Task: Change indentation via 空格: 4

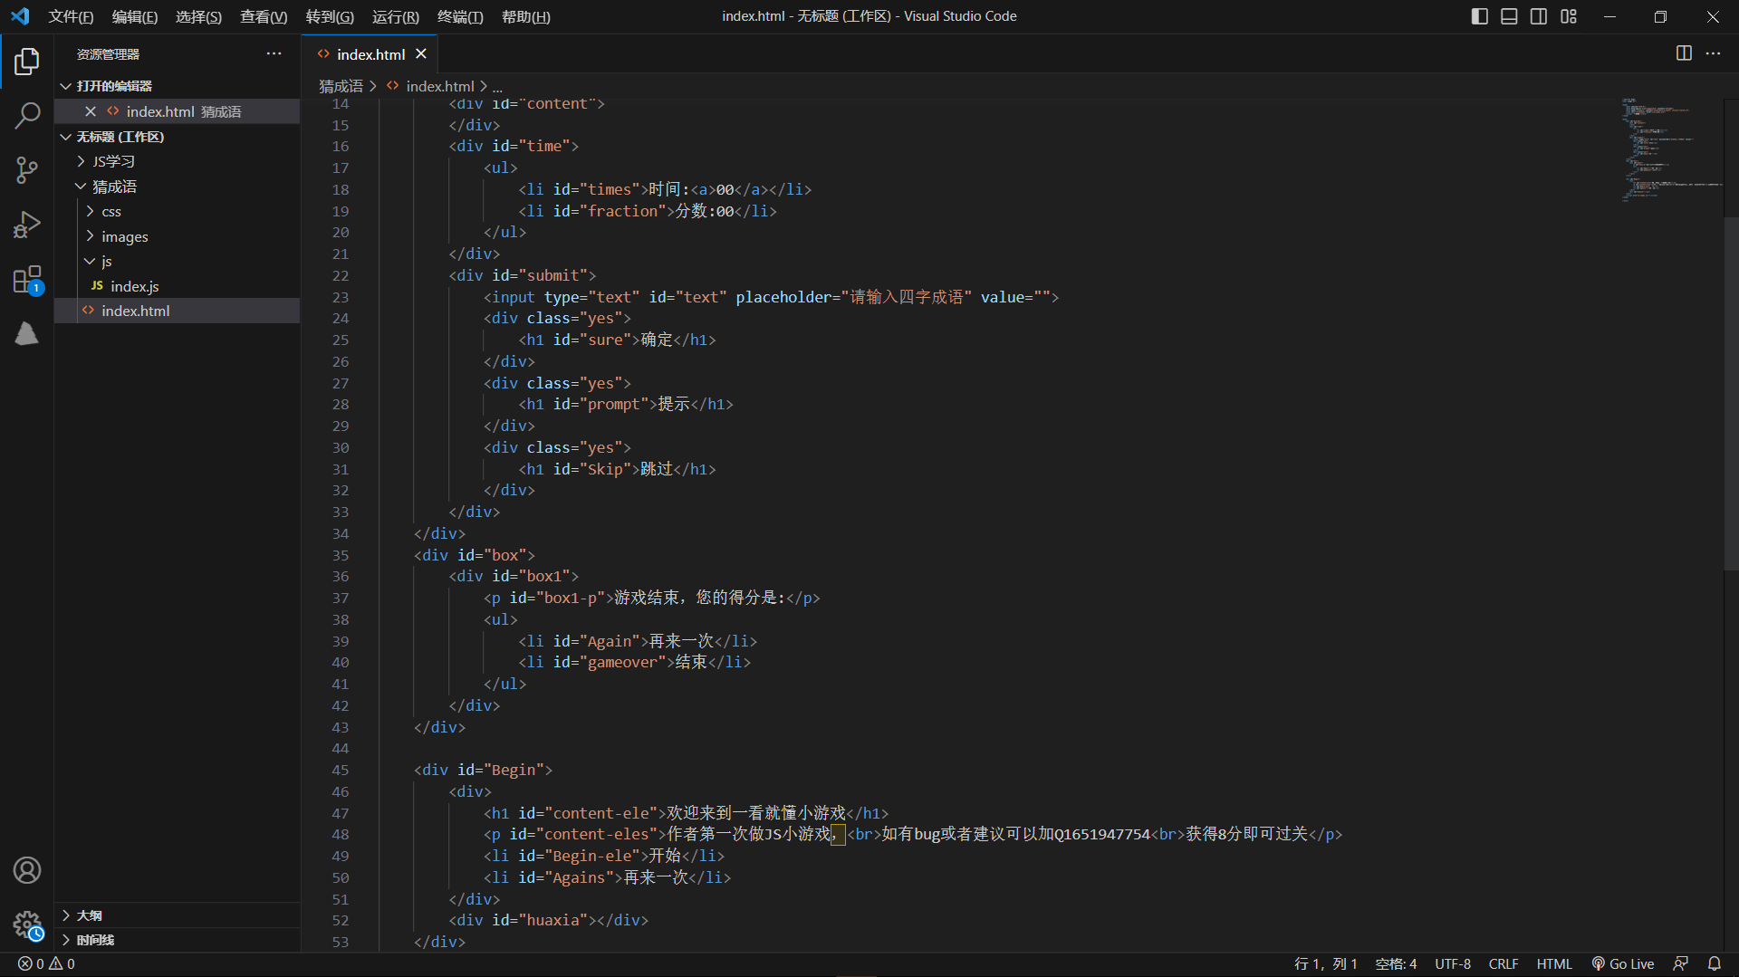Action: click(x=1396, y=963)
